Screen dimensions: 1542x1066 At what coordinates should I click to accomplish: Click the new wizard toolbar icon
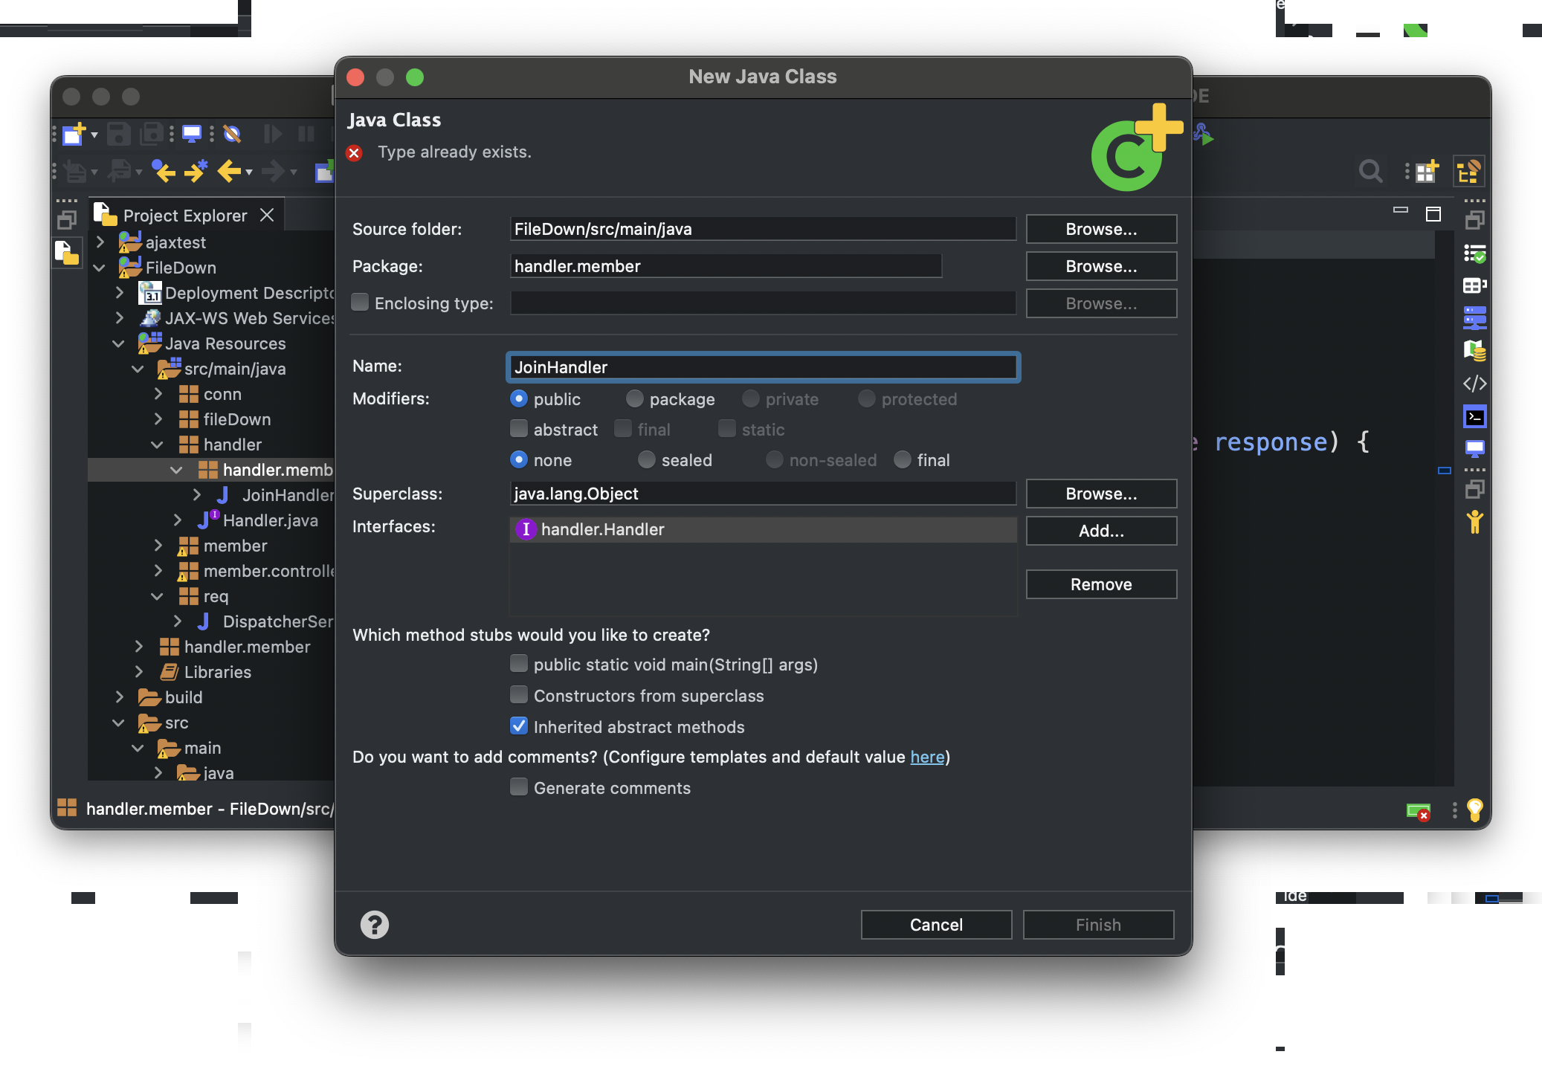[74, 134]
